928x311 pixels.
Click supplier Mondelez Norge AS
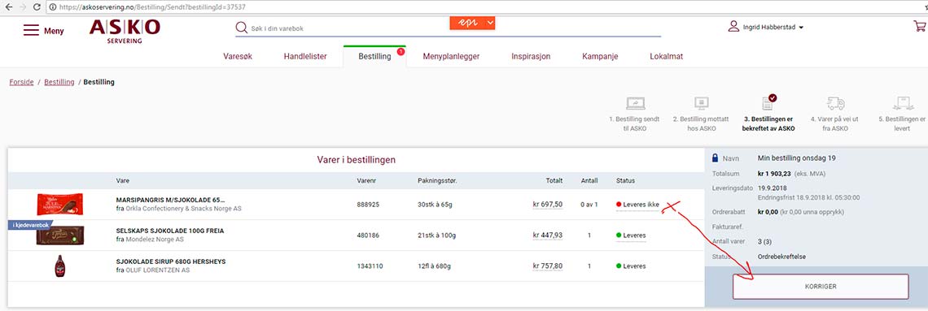pyautogui.click(x=155, y=239)
